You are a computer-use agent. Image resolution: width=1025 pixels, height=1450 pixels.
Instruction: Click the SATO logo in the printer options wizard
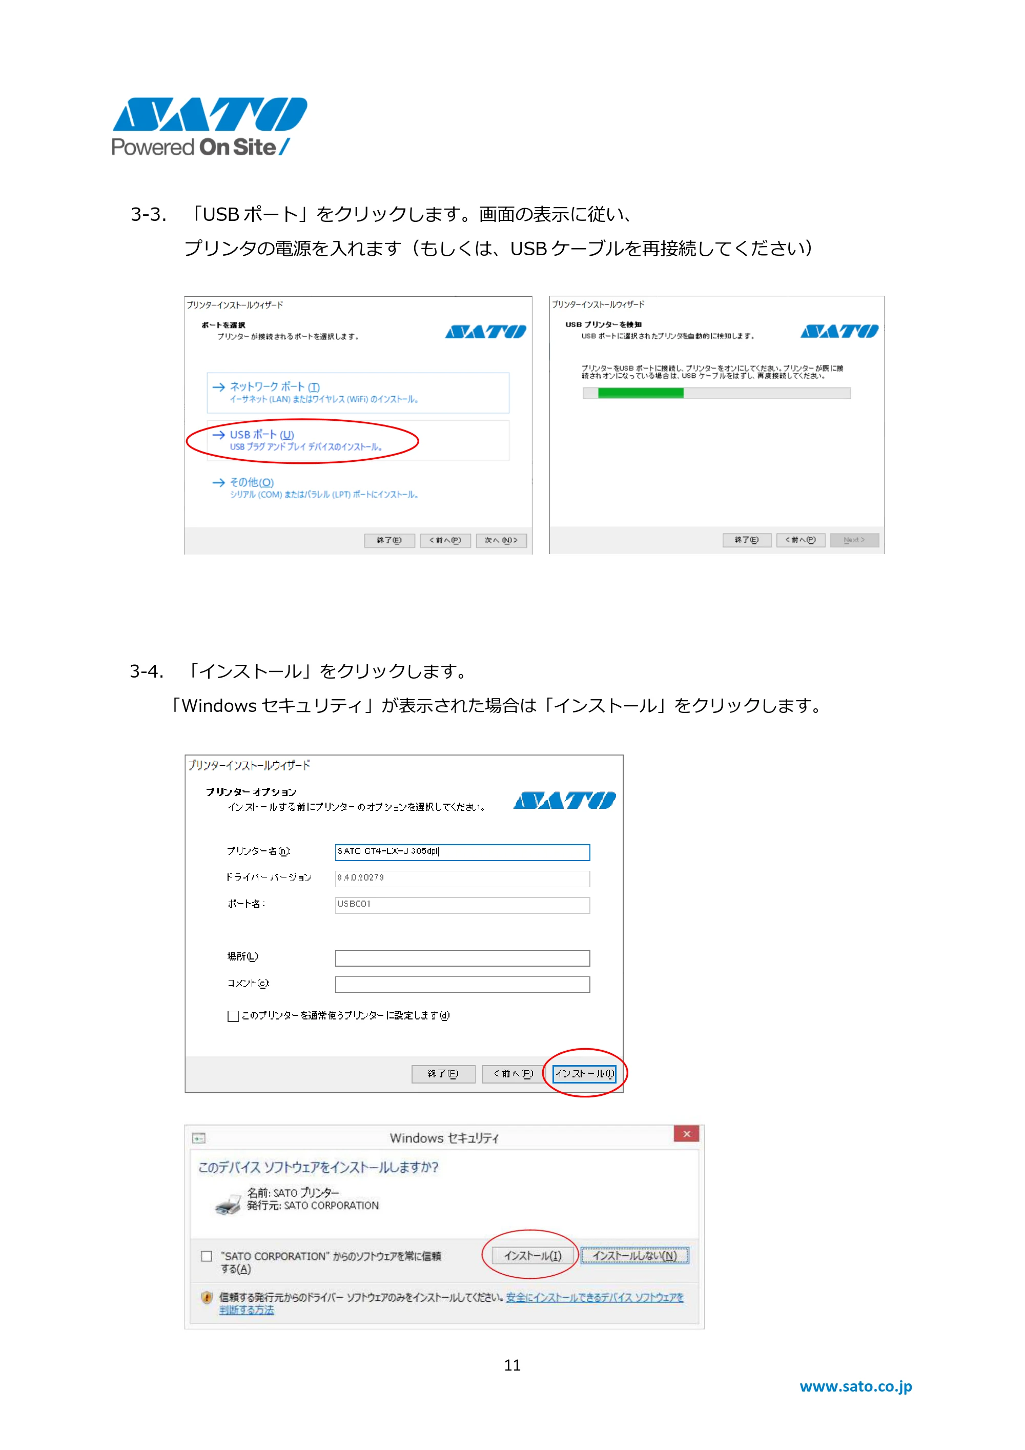click(565, 801)
